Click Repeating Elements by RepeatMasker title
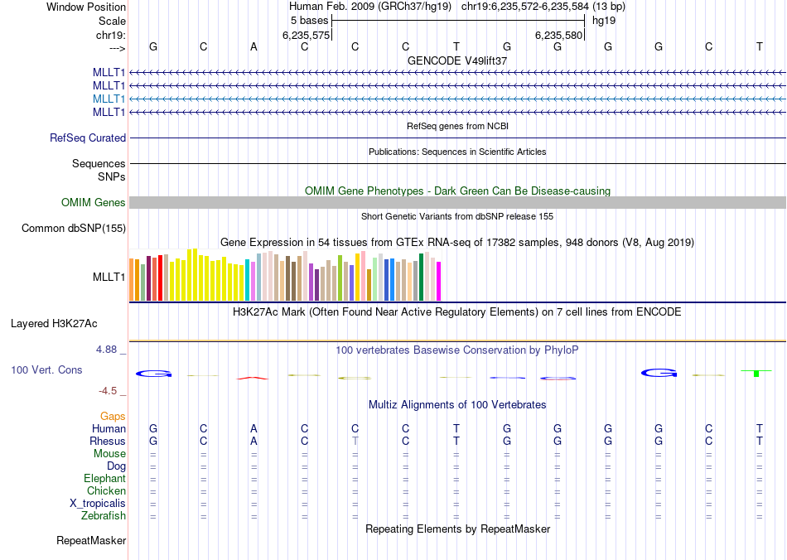Viewport: 787px width, 560px height. (x=458, y=529)
